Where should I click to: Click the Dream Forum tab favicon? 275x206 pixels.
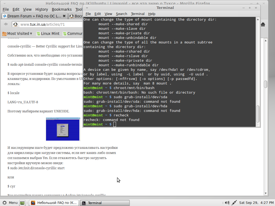(5, 16)
